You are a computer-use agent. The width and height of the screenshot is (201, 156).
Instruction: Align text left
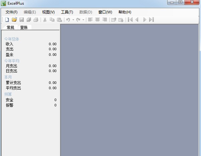click(x=90, y=20)
